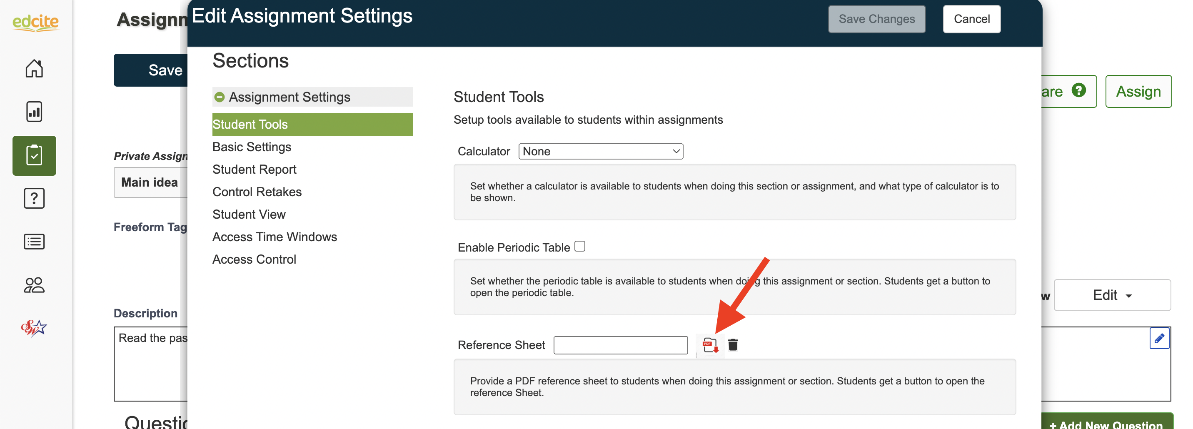Expand the Edit dropdown button
The height and width of the screenshot is (429, 1193).
(1112, 295)
